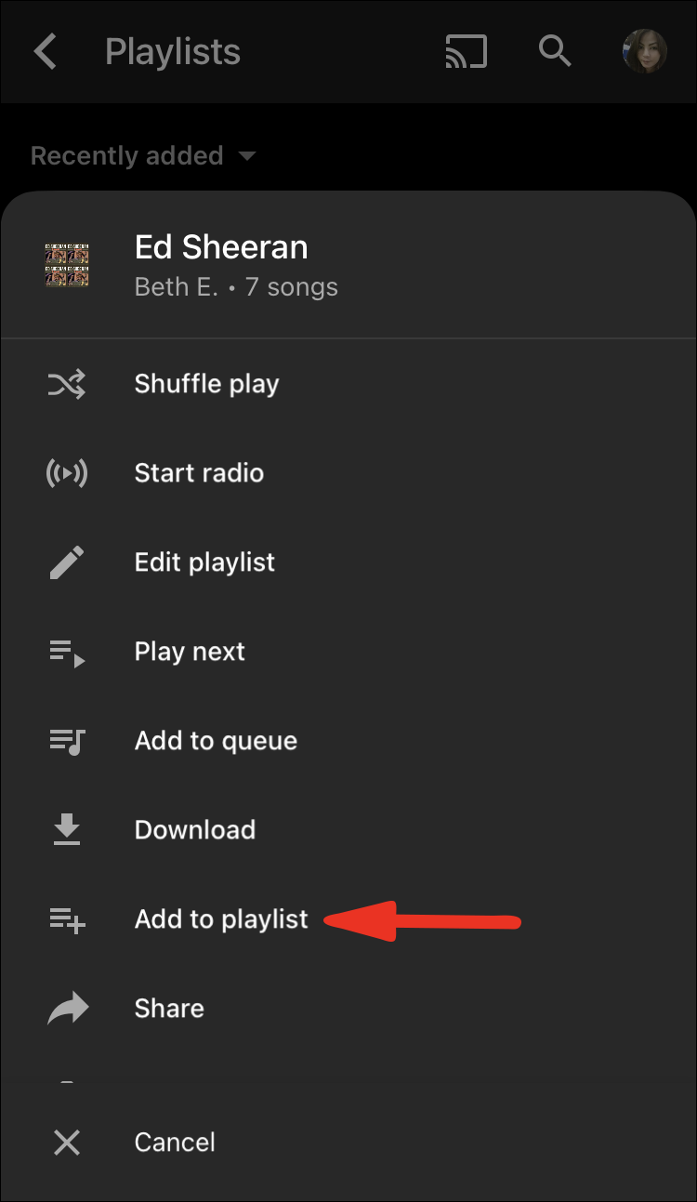Tap the Add to playlist plus icon

(x=67, y=919)
